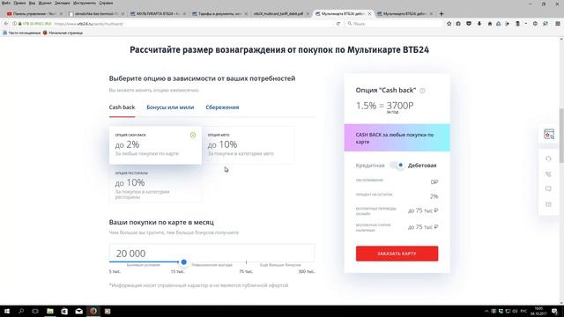Open the taskbar clock and date
The width and height of the screenshot is (564, 317).
[538, 311]
